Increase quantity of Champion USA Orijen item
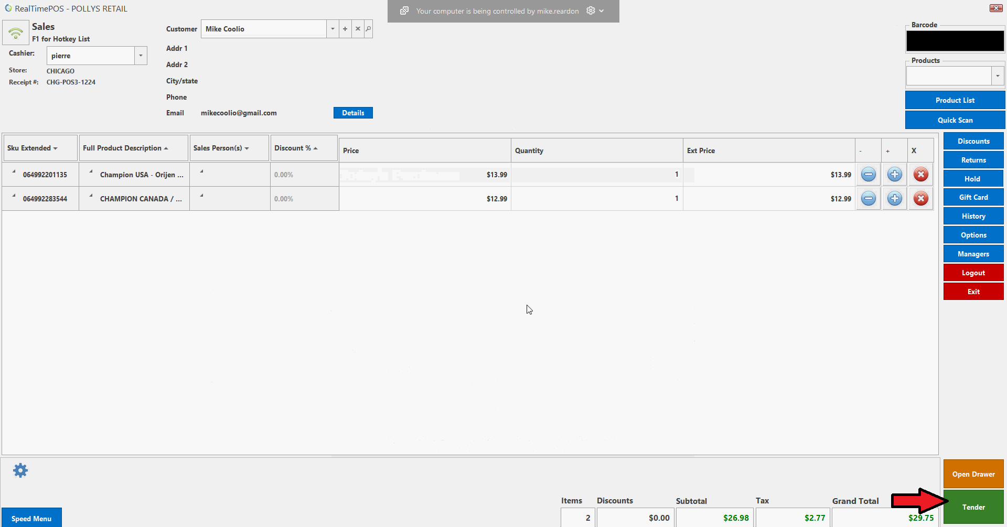 click(x=895, y=175)
